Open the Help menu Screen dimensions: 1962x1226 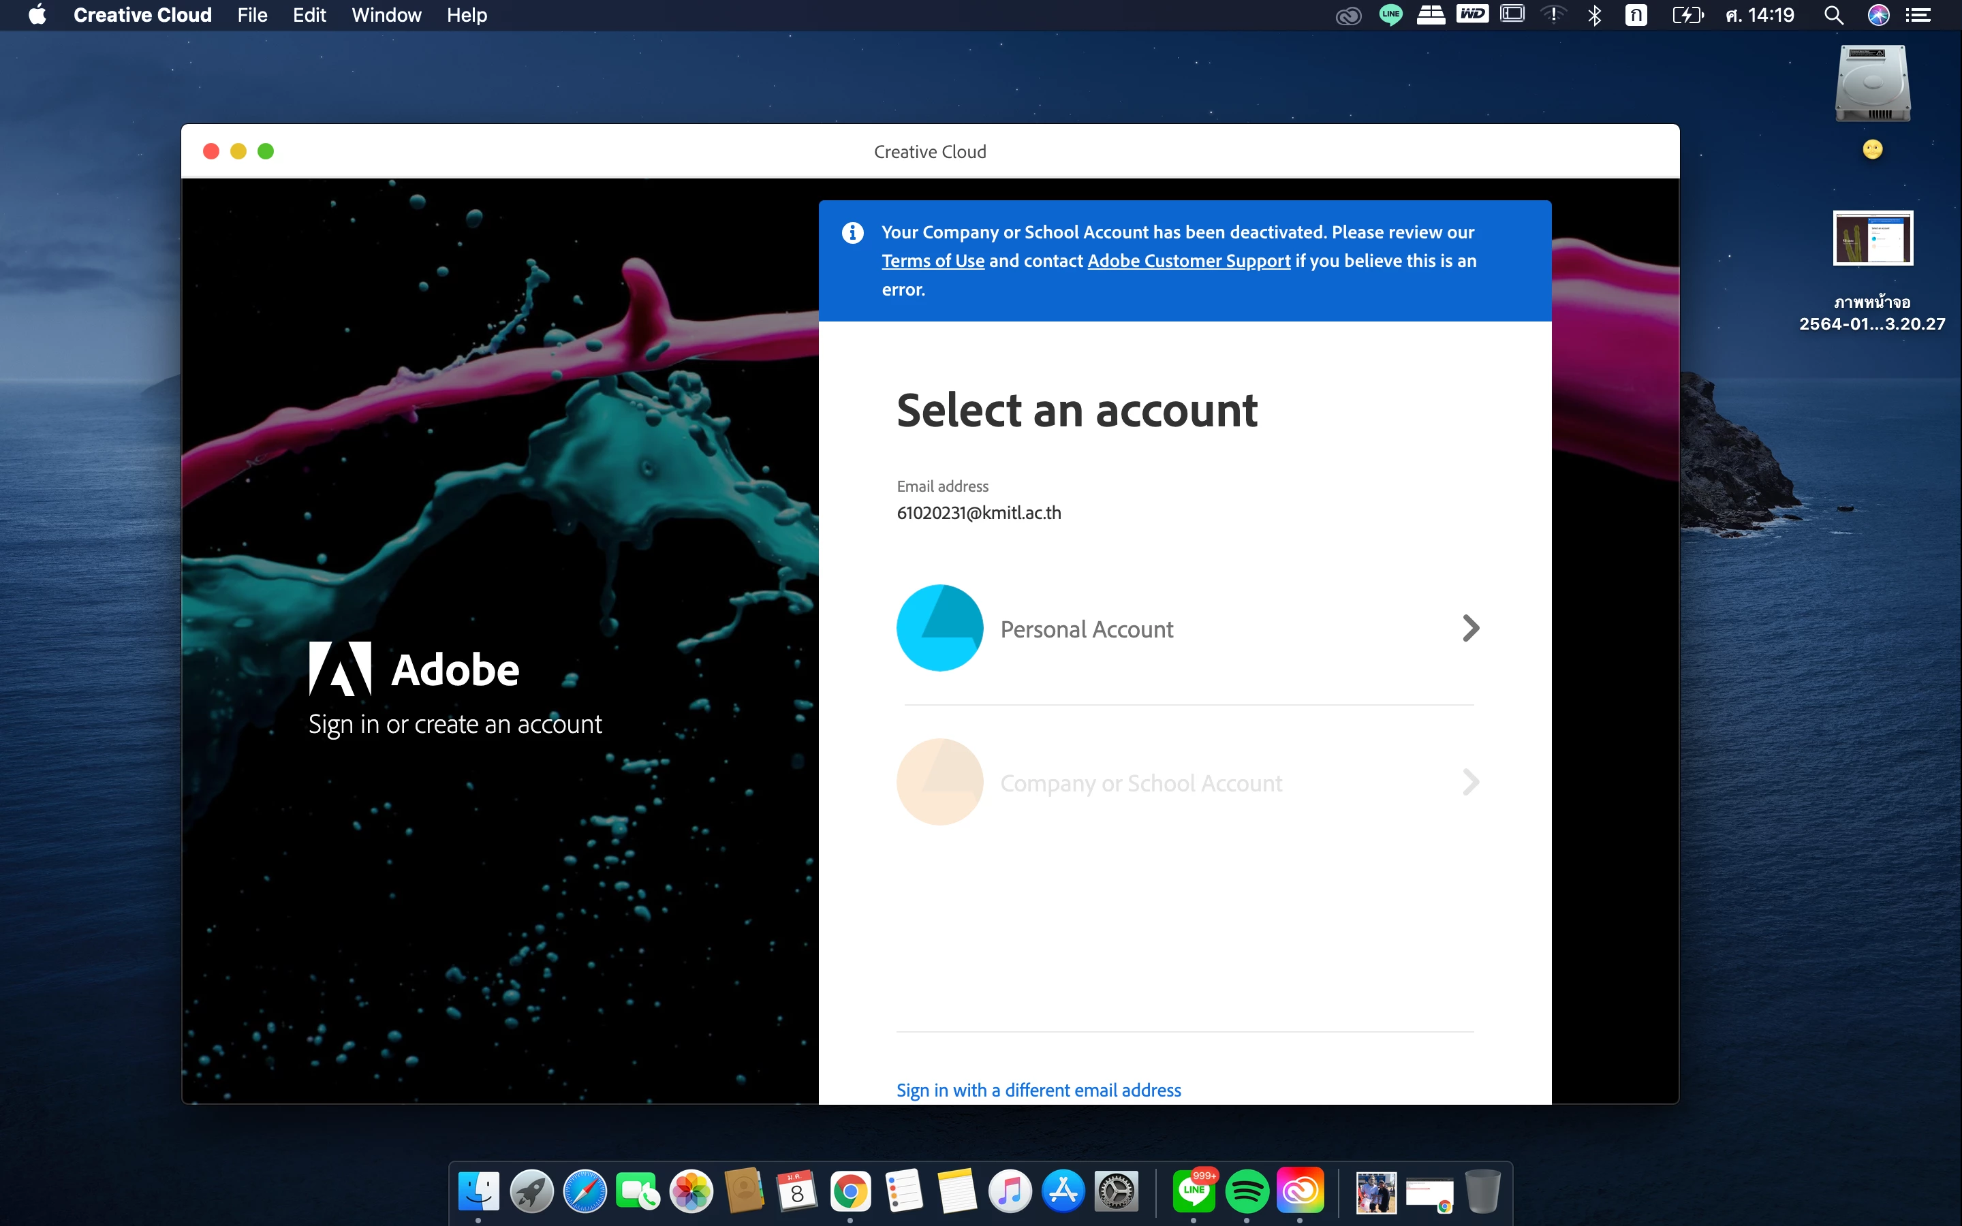466,16
